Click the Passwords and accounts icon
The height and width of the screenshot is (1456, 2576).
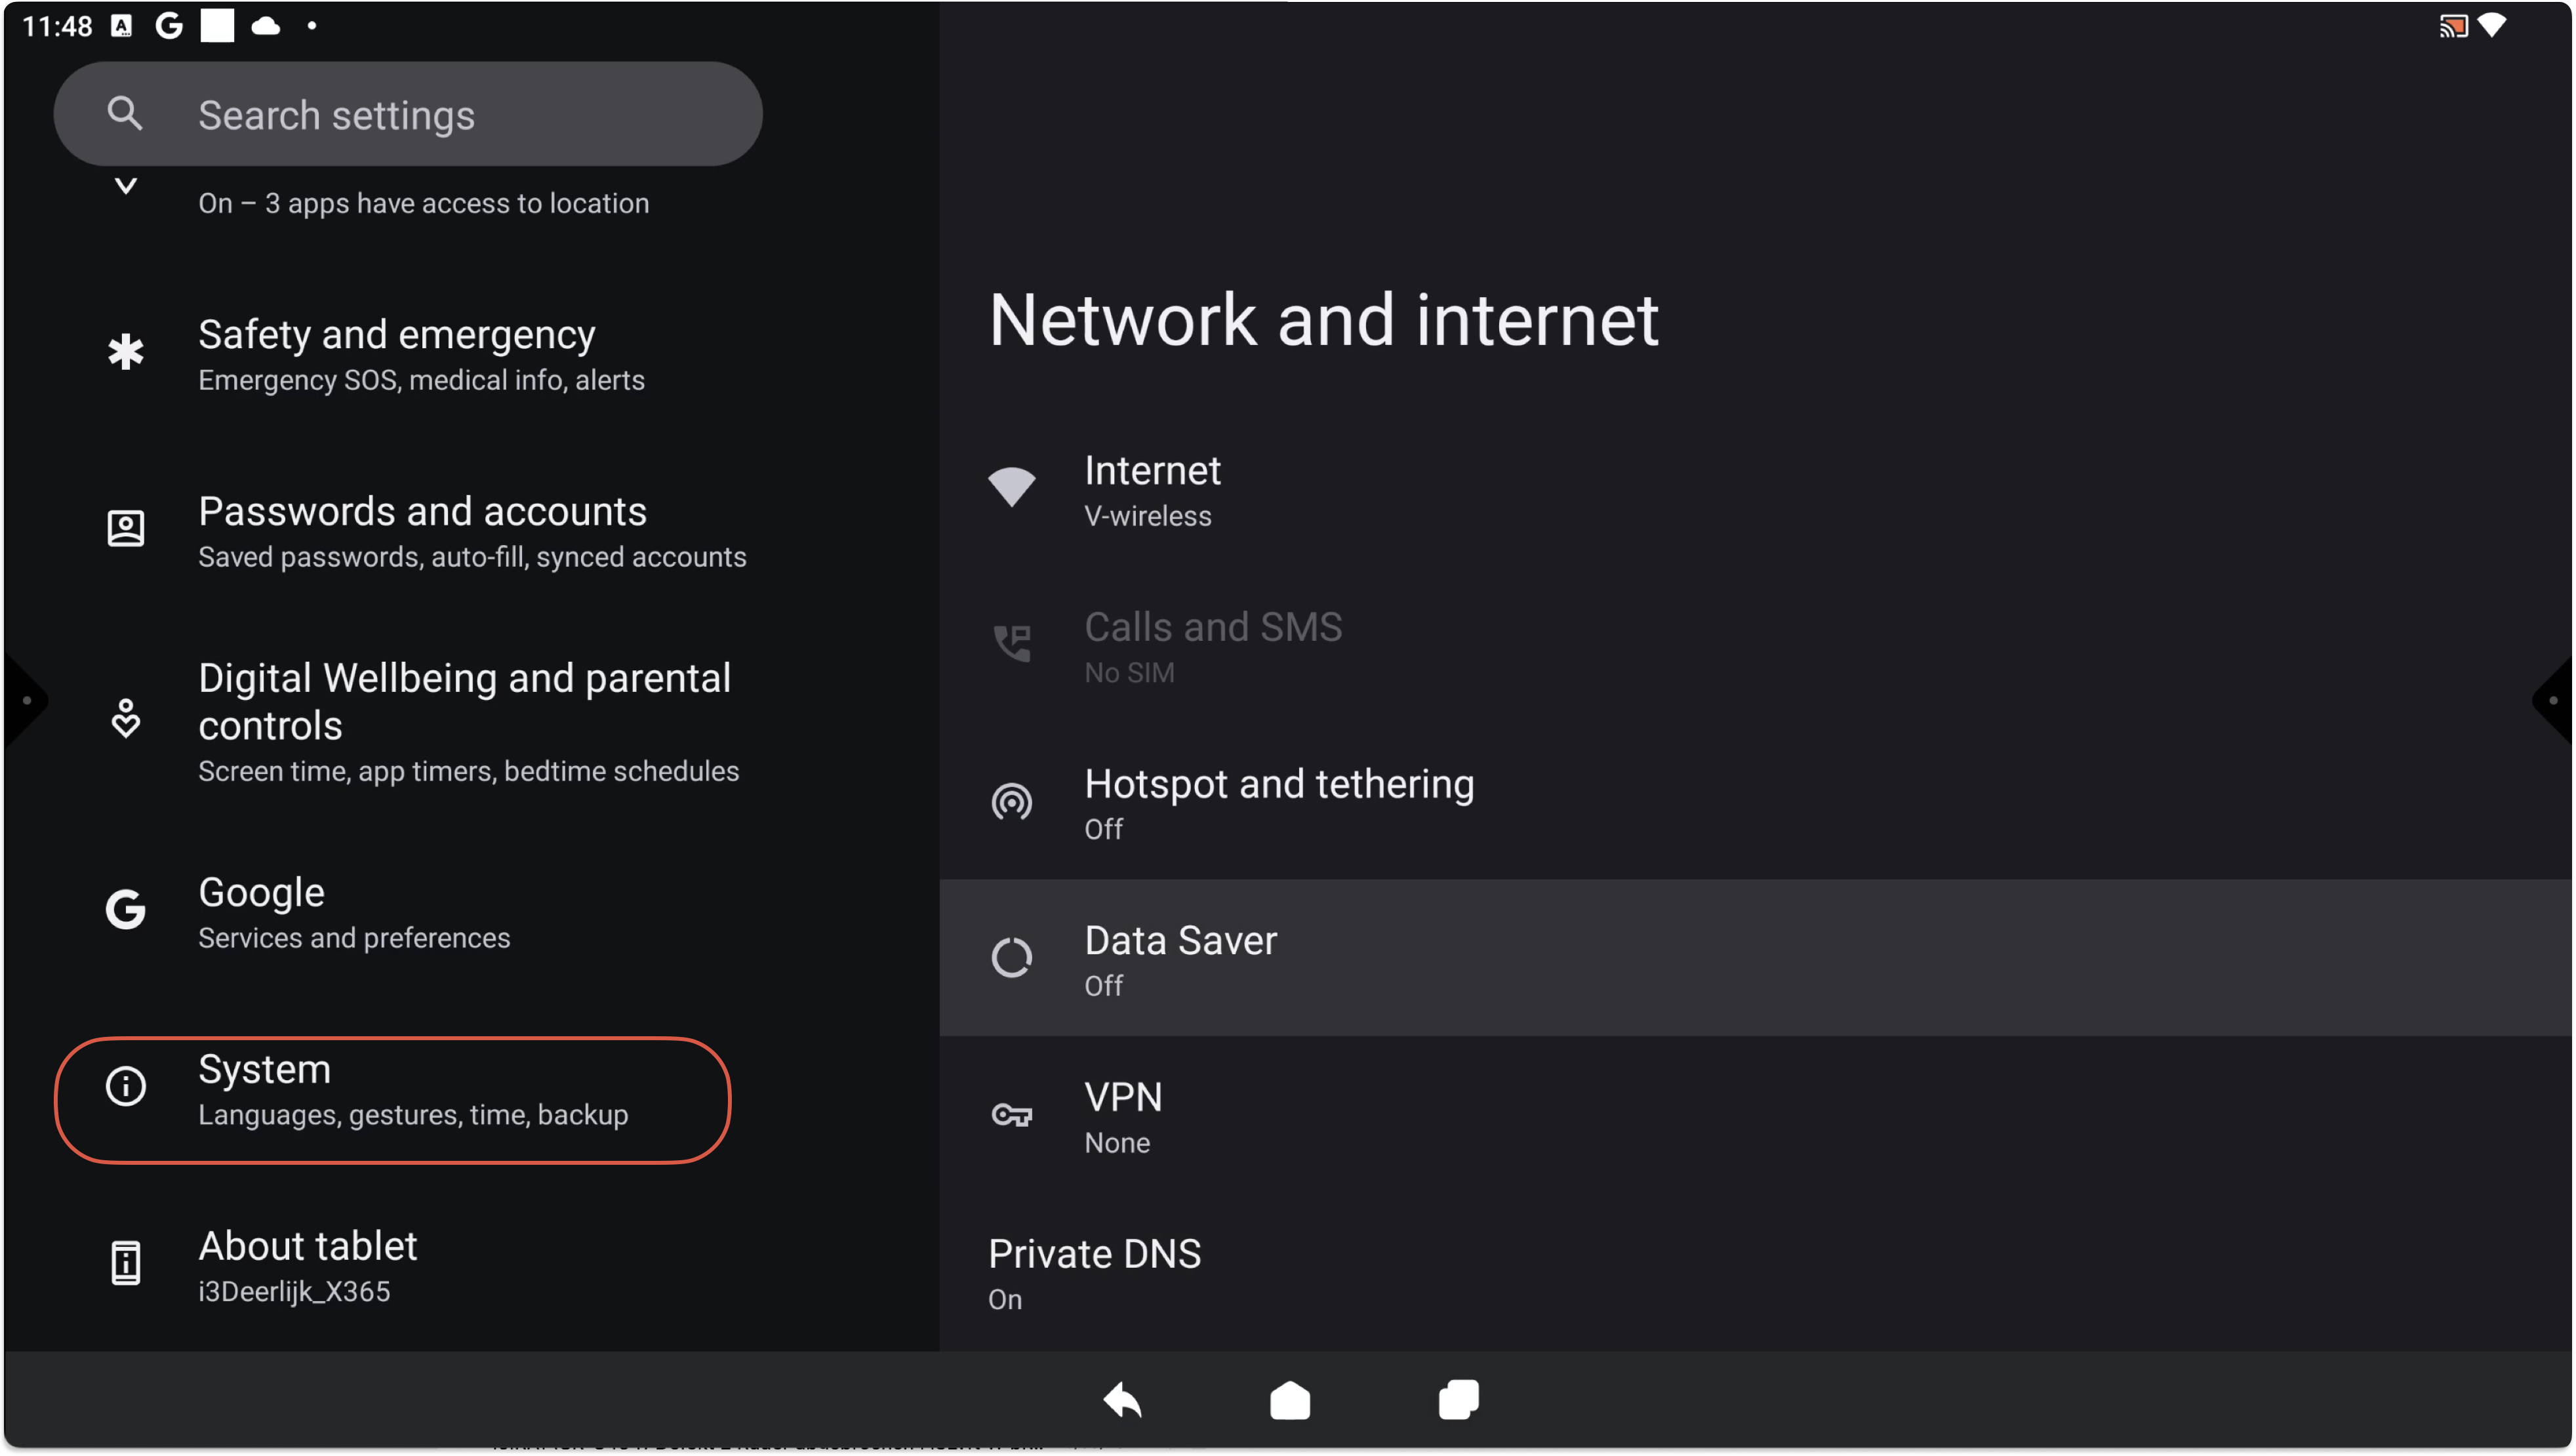coord(126,528)
